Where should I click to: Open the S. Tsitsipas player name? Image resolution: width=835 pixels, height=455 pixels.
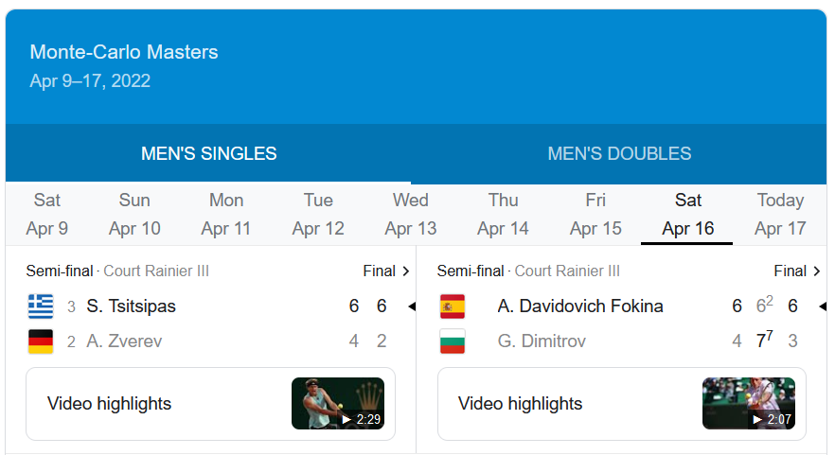[x=131, y=306]
